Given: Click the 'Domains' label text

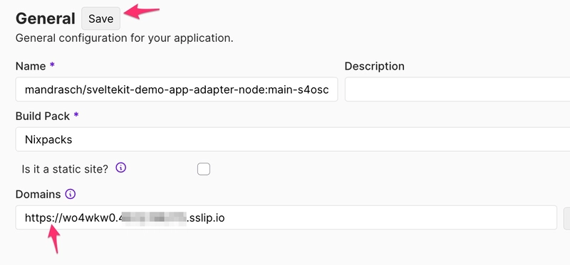Looking at the screenshot, I should coord(38,194).
